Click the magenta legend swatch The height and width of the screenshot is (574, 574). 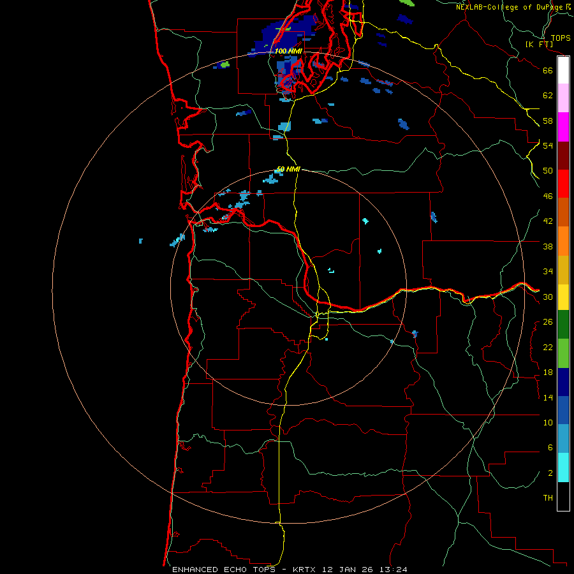click(x=563, y=127)
